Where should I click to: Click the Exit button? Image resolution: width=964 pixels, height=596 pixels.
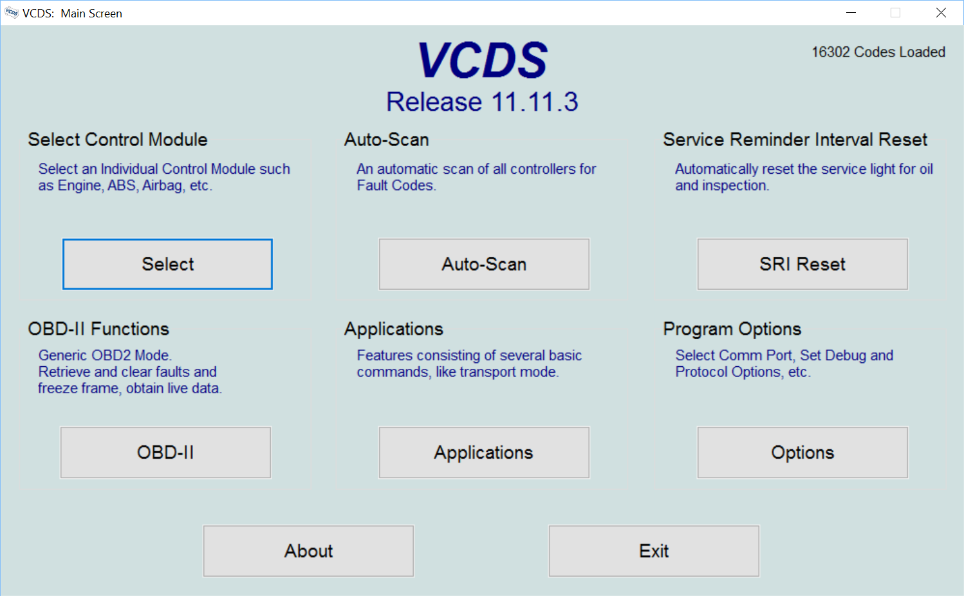tap(654, 551)
